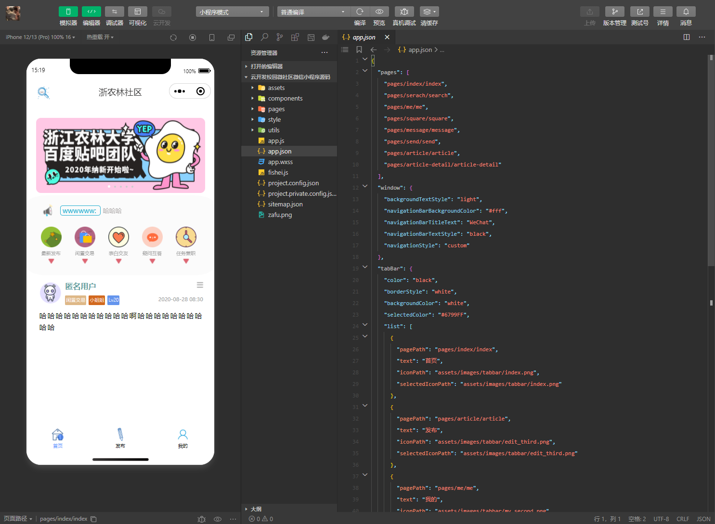
Task: Expand the components folder
Action: pyautogui.click(x=285, y=99)
